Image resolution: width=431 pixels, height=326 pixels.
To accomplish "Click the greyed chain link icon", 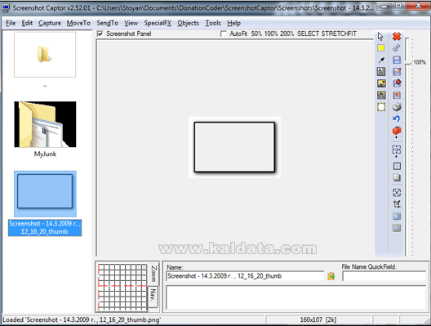I will tap(397, 48).
